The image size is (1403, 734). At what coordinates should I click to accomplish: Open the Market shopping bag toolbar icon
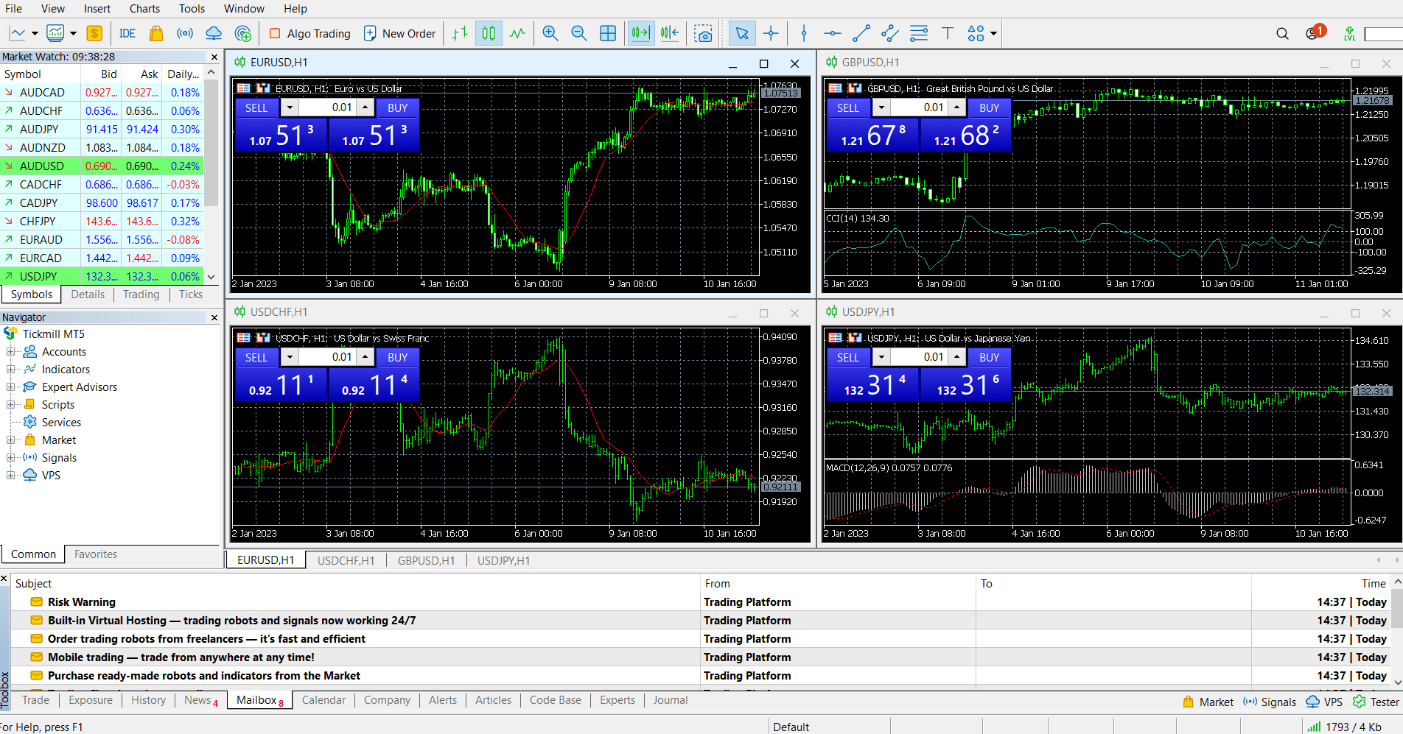(x=156, y=34)
